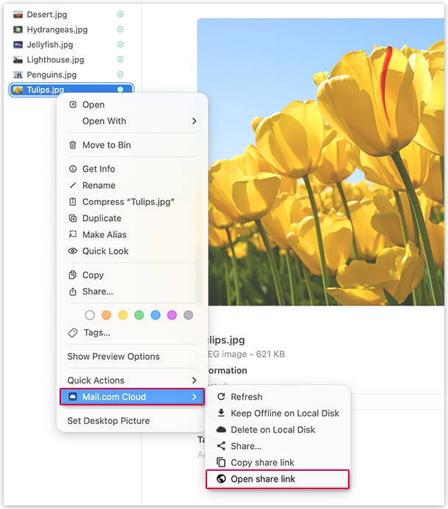448x509 pixels.
Task: Select Show Preview Options
Action: (113, 356)
